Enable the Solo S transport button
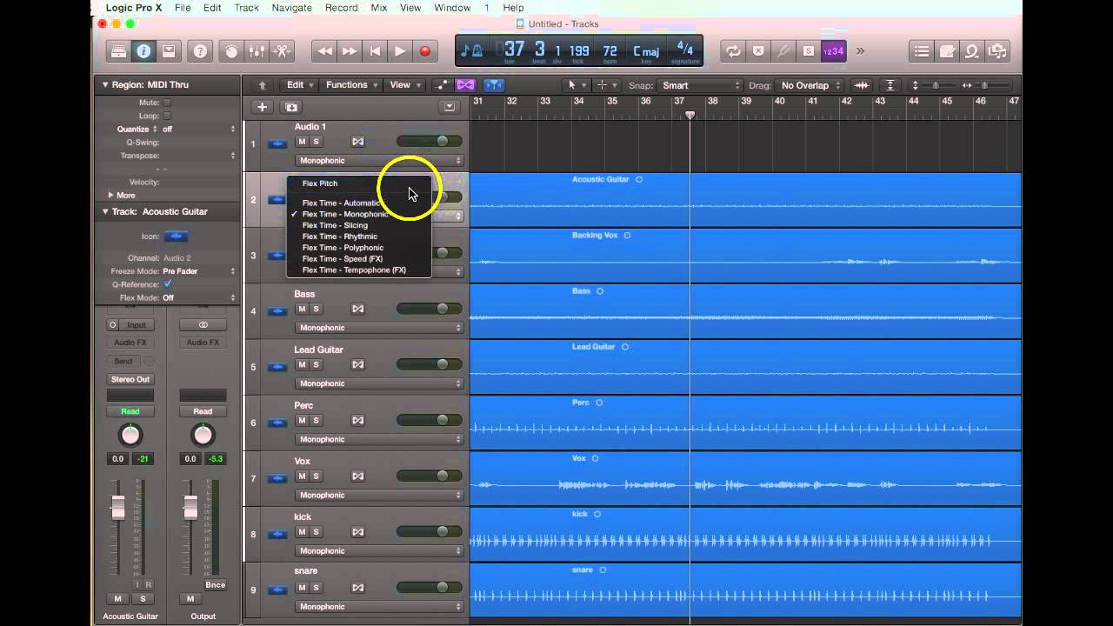 click(809, 51)
